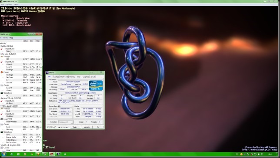
Task: Open the Tools menu in HWMonitor
Action: coord(5,38)
